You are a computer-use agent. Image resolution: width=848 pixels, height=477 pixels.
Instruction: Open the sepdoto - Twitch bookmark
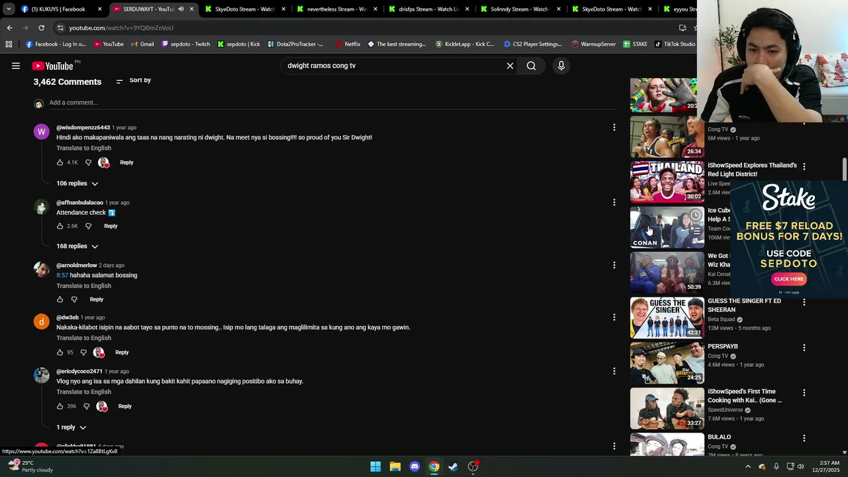(x=185, y=44)
